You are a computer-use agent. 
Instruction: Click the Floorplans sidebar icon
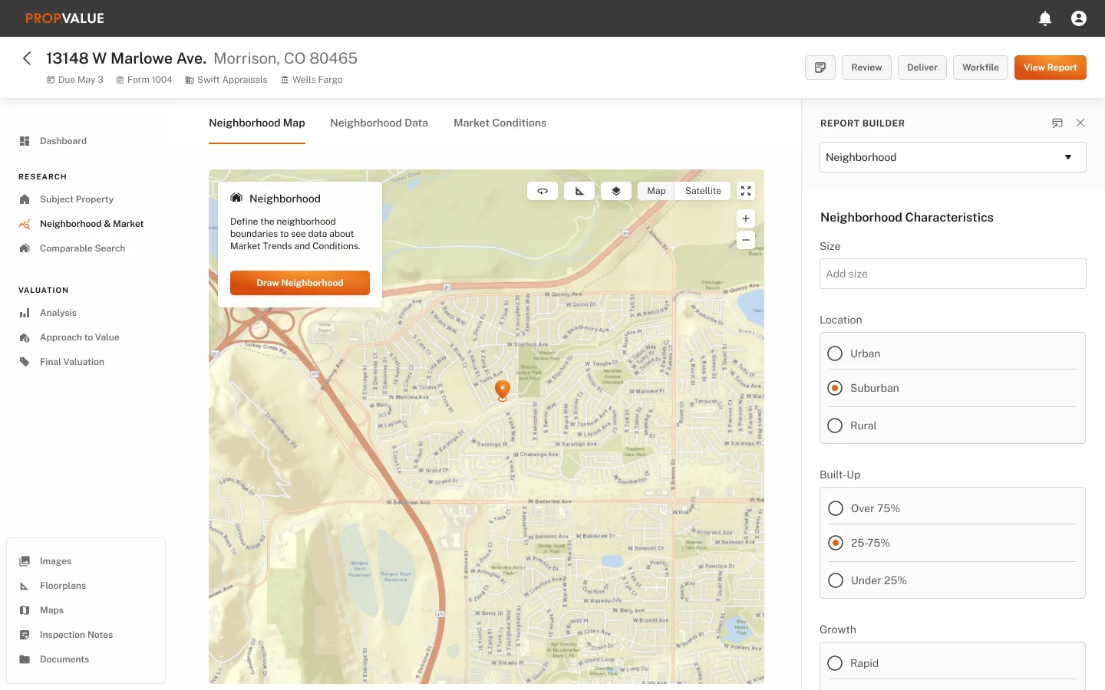point(25,586)
